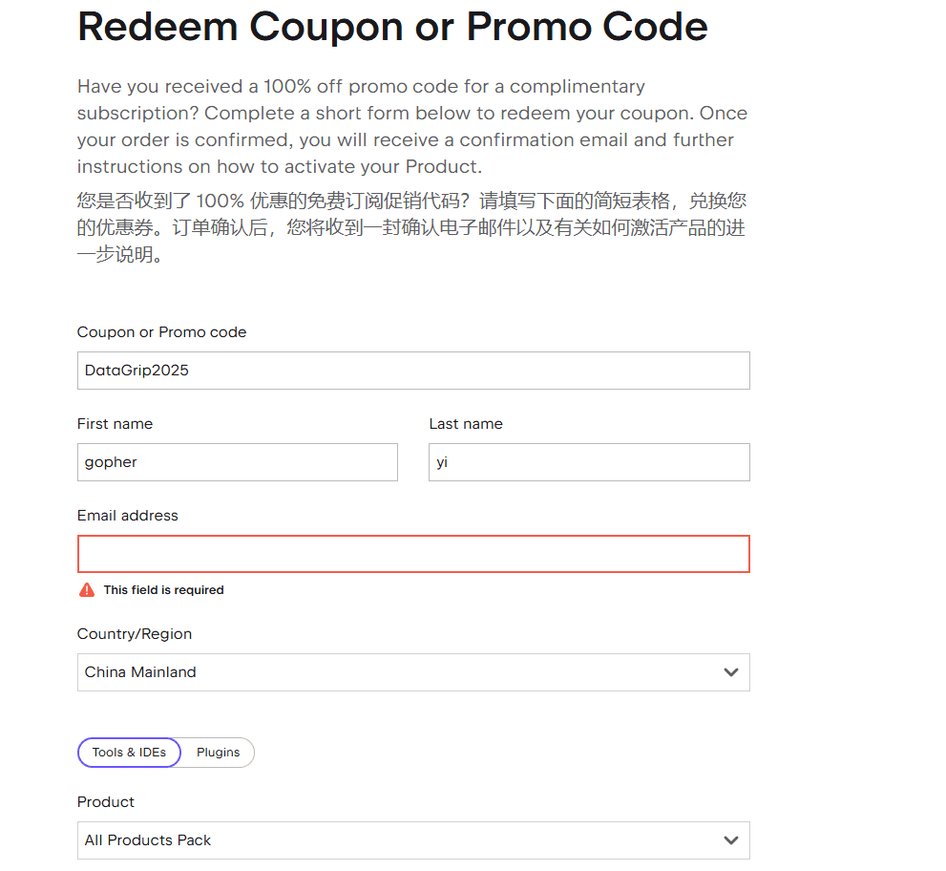Click the chevron arrow in Country/Region field
Image resolution: width=946 pixels, height=871 pixels.
[x=731, y=672]
